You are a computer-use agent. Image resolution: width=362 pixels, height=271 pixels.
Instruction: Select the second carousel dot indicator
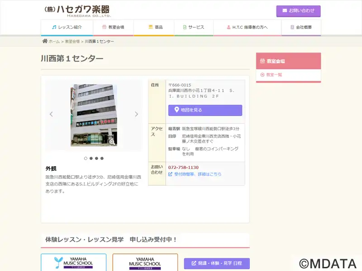[x=91, y=159]
